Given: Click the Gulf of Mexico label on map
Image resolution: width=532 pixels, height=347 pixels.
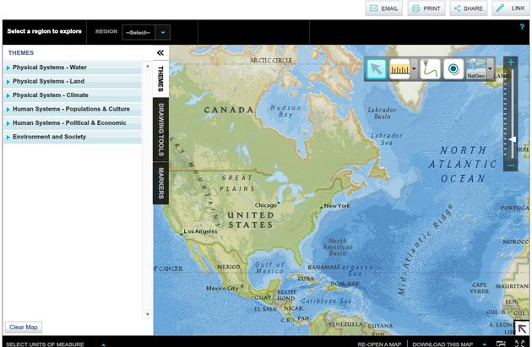Looking at the screenshot, I should point(270,268).
